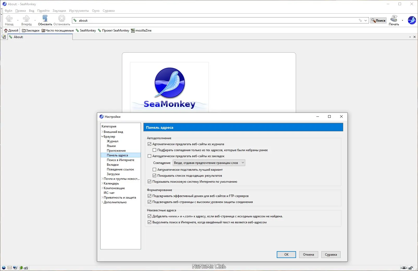Open Browser globe icon in status bar

(x=4, y=268)
